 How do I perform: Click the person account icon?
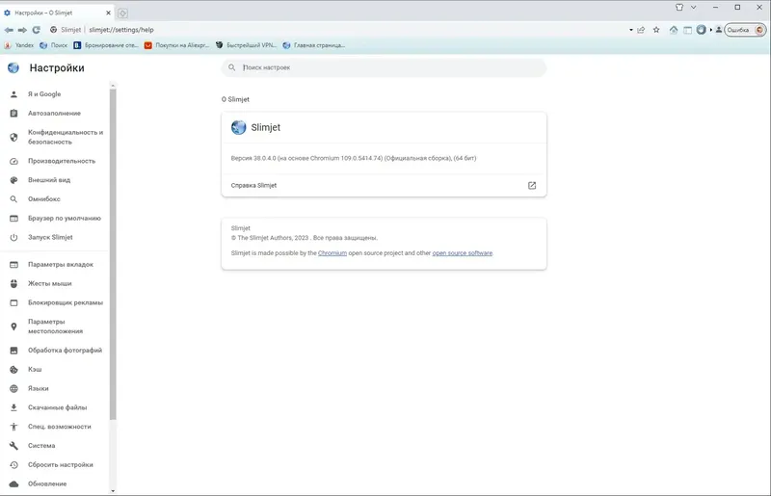(x=718, y=30)
